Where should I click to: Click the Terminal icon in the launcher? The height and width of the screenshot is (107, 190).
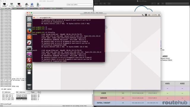click(x=29, y=49)
